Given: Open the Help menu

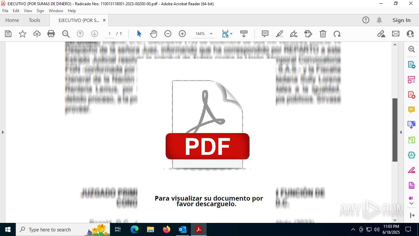Looking at the screenshot, I should [72, 11].
